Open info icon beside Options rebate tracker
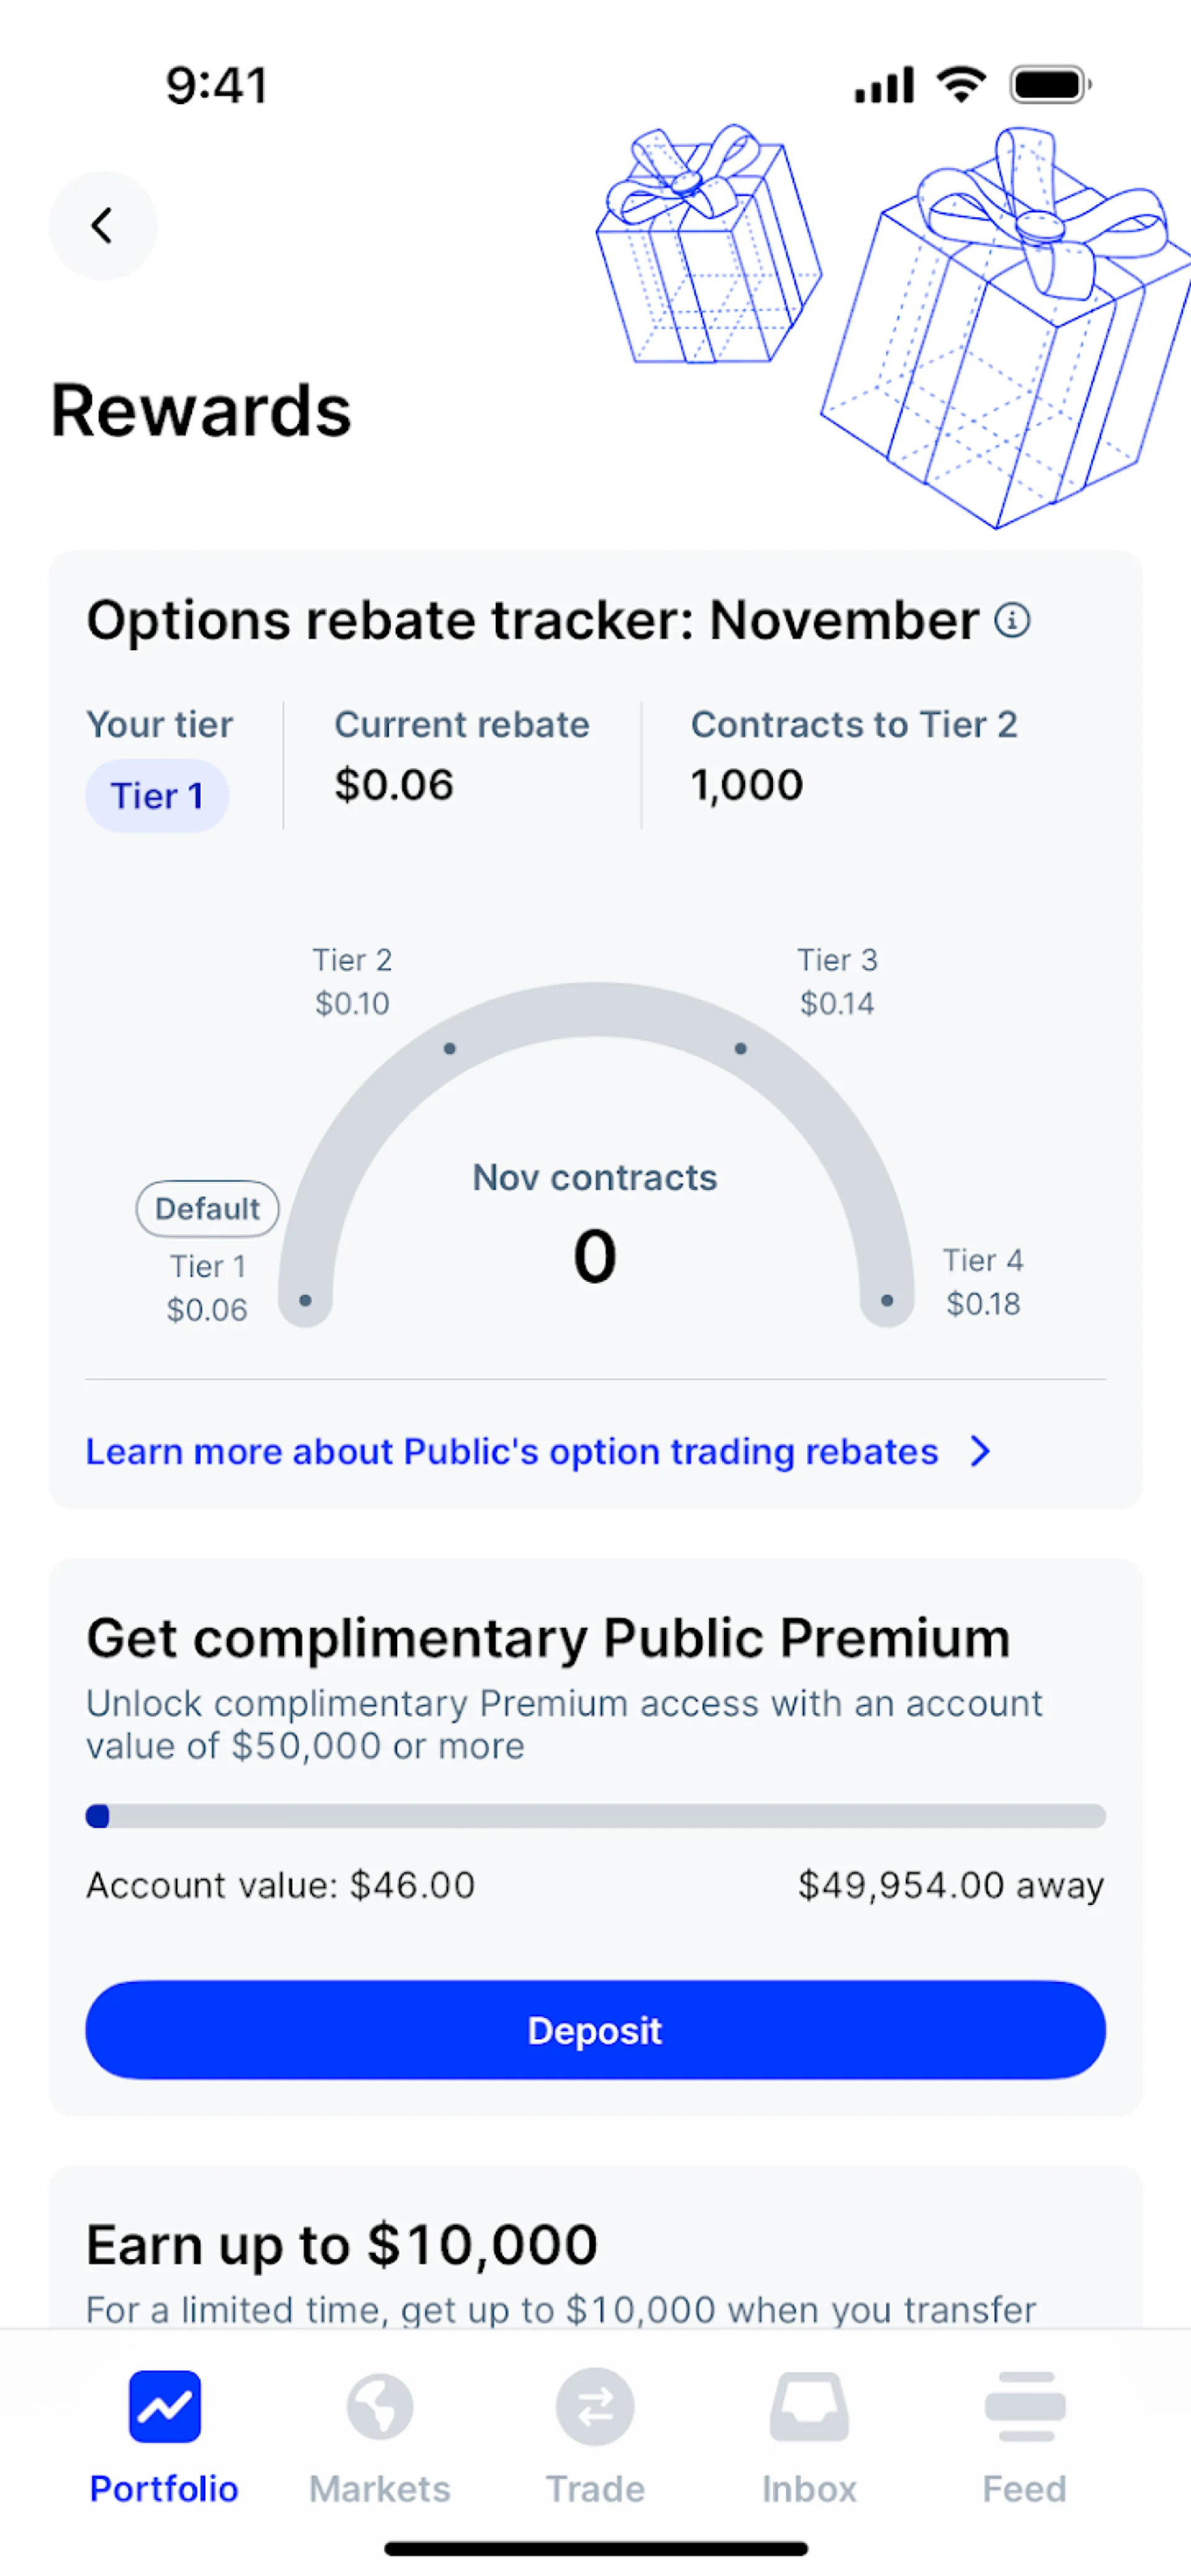Image resolution: width=1191 pixels, height=2576 pixels. [x=1012, y=620]
